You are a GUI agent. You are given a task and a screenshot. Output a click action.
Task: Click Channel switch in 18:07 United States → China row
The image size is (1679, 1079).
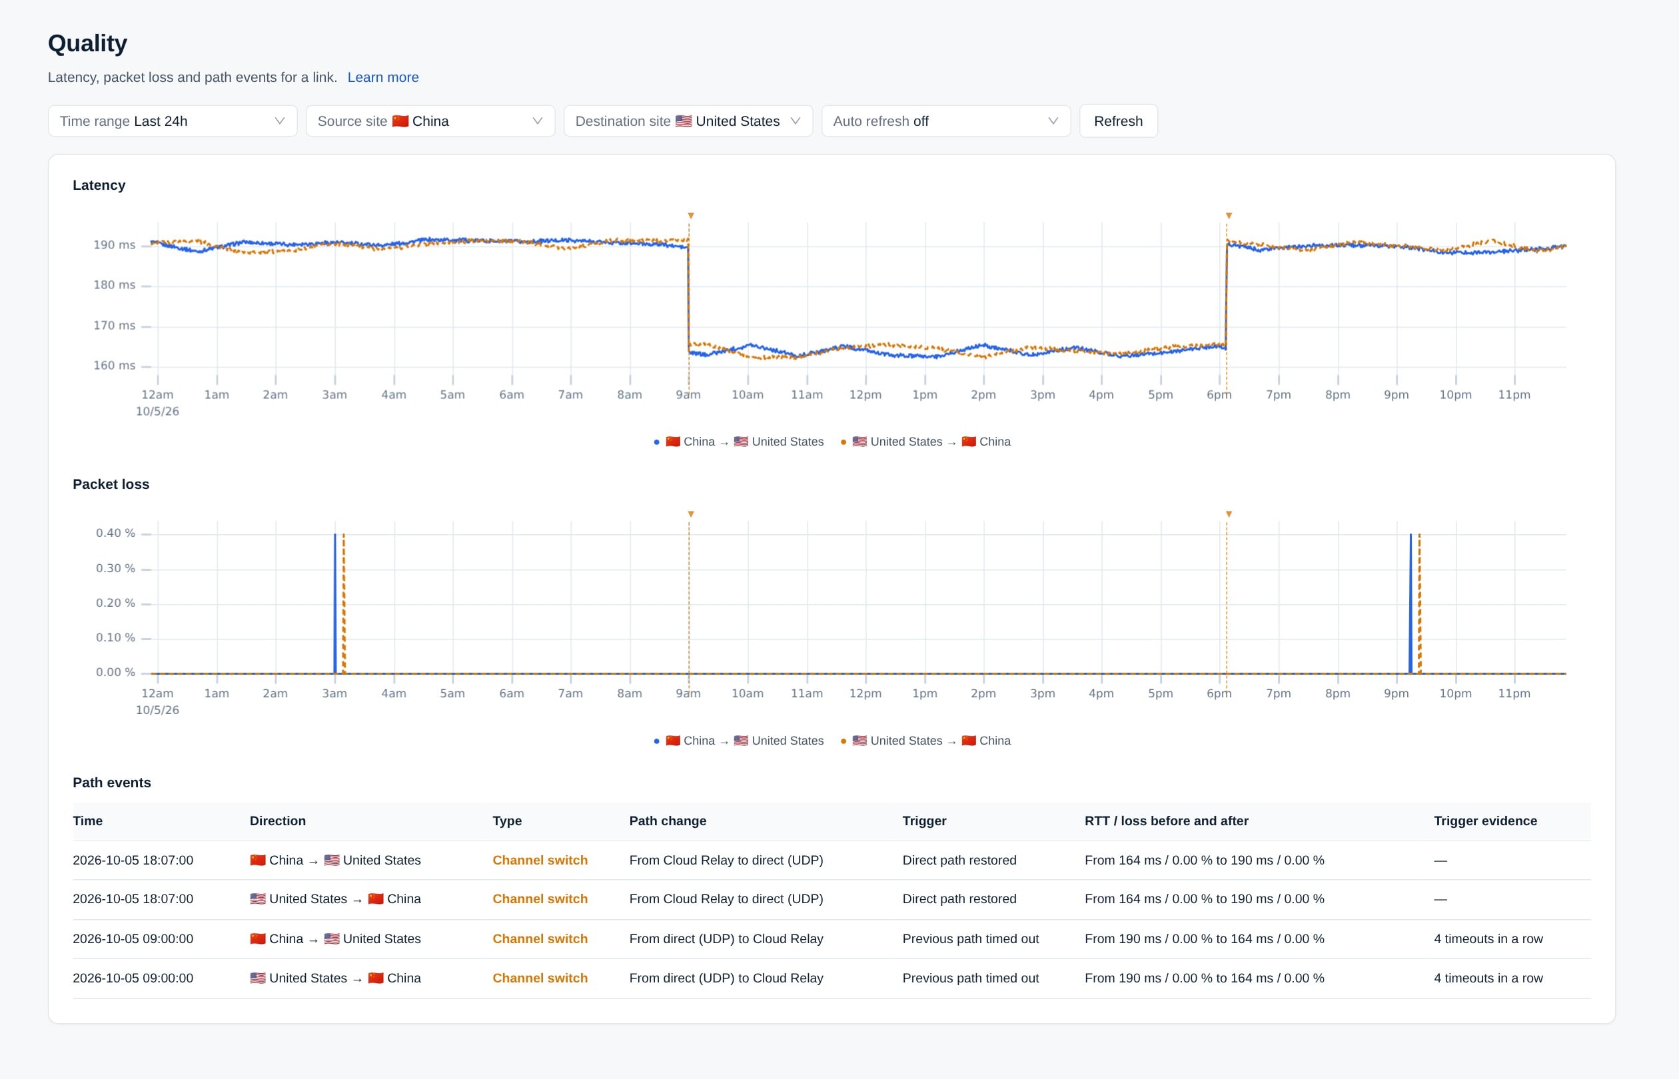pyautogui.click(x=540, y=899)
